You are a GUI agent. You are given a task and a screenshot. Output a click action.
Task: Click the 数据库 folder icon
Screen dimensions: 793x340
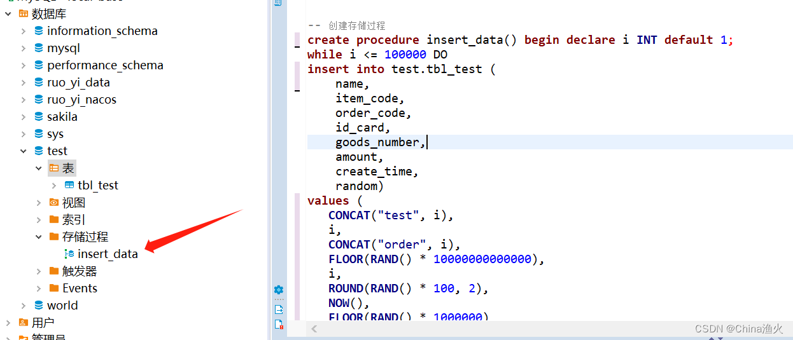click(x=24, y=13)
